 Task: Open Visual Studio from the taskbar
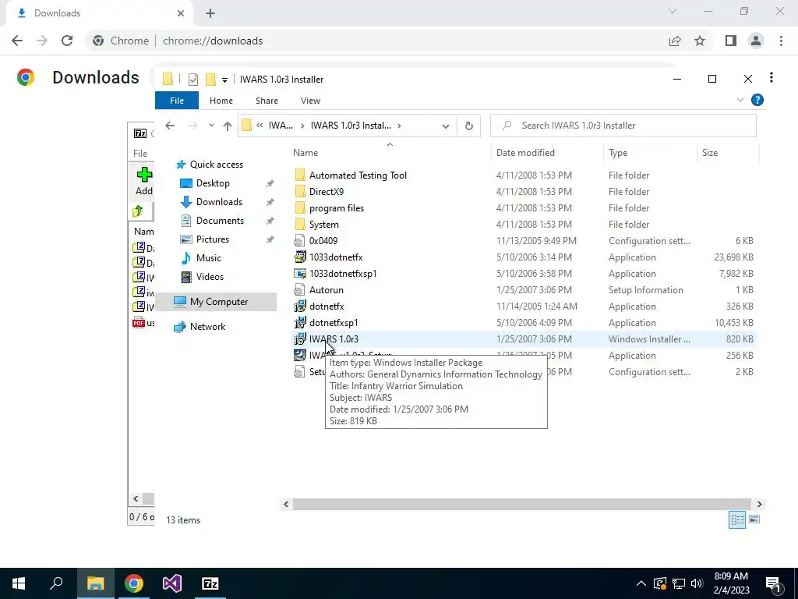172,583
